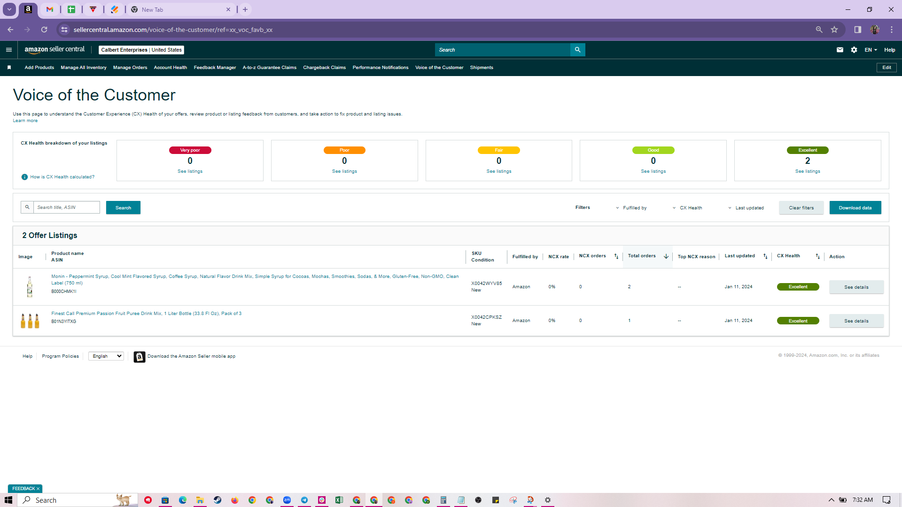Open the tab search dropdown arrow

coord(9,9)
